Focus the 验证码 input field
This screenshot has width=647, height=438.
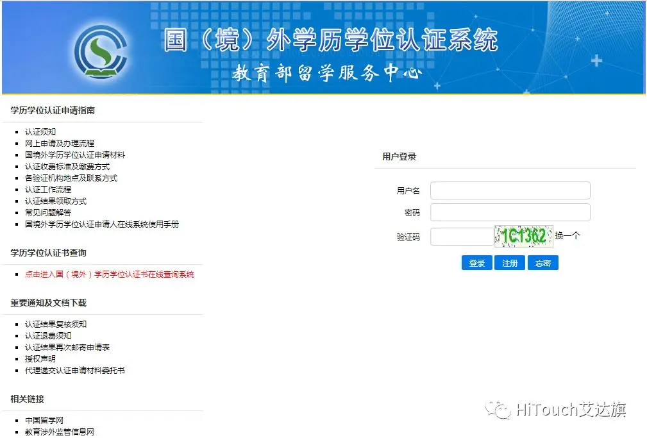tap(462, 237)
